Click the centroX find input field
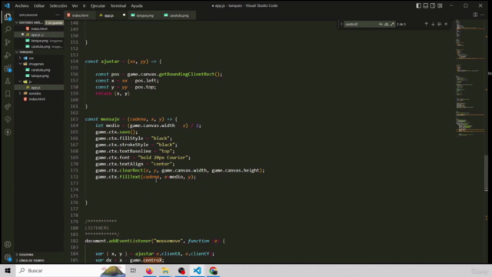Image resolution: width=492 pixels, height=277 pixels. click(x=361, y=24)
